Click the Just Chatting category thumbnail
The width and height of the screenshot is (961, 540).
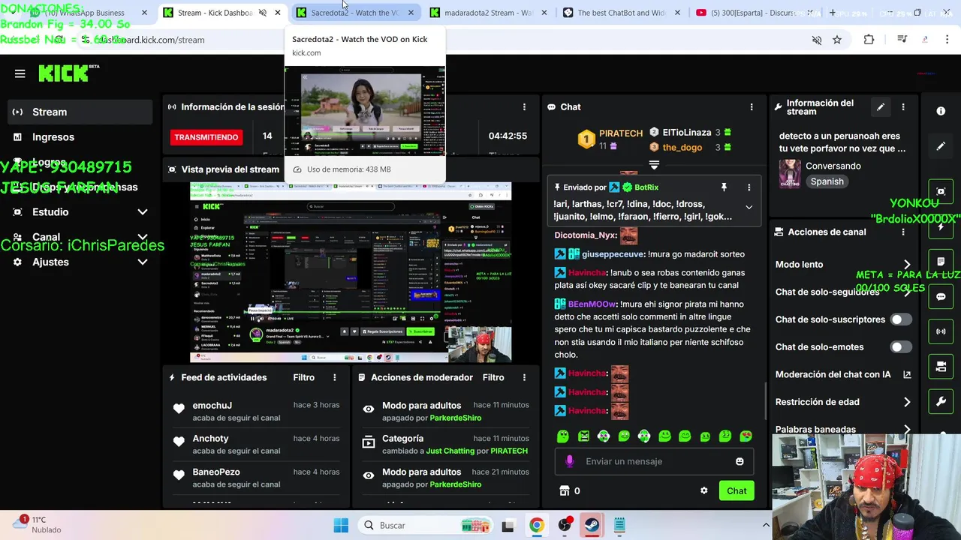pos(789,173)
